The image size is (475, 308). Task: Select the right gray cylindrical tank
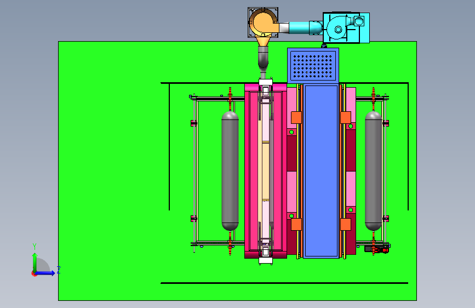[373, 172]
